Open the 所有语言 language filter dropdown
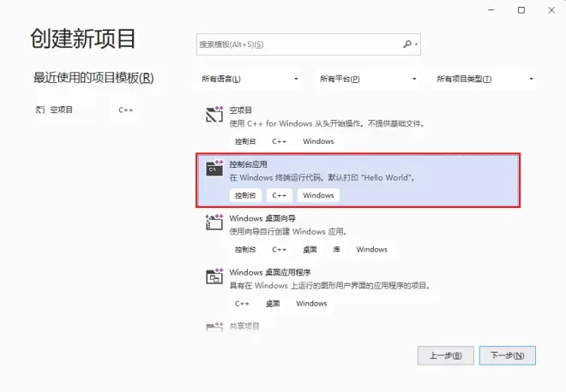The width and height of the screenshot is (566, 392). pos(250,79)
